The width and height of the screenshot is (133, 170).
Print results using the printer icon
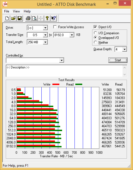tap(28, 18)
